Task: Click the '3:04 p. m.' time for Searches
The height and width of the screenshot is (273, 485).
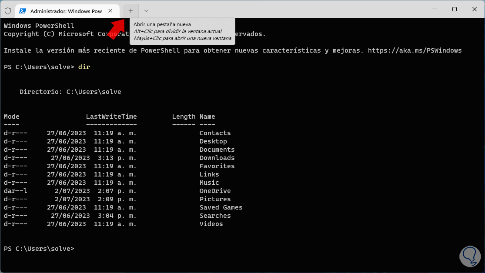Action: click(117, 216)
